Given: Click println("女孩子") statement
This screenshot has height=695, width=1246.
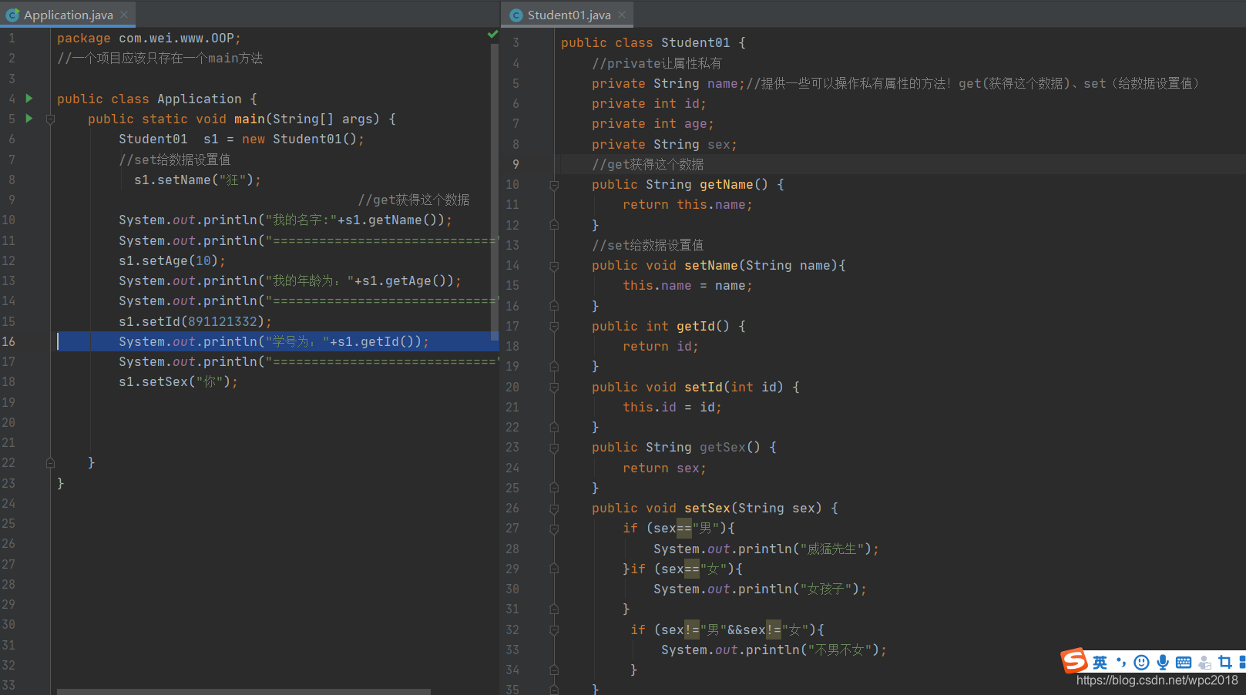Looking at the screenshot, I should coord(760,589).
